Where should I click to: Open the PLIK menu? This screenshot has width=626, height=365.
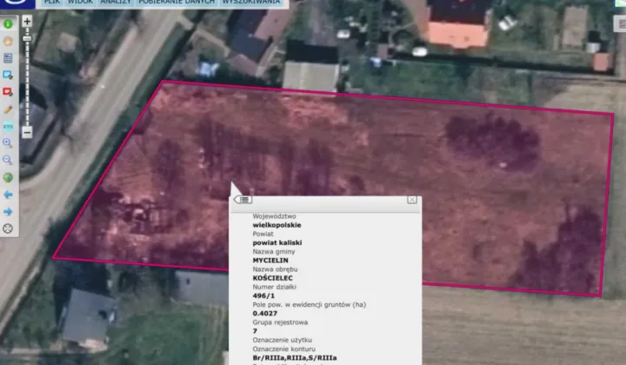tap(52, 3)
